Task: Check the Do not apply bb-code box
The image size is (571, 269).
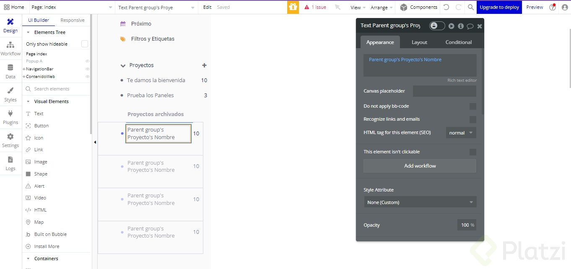Action: pyautogui.click(x=472, y=106)
